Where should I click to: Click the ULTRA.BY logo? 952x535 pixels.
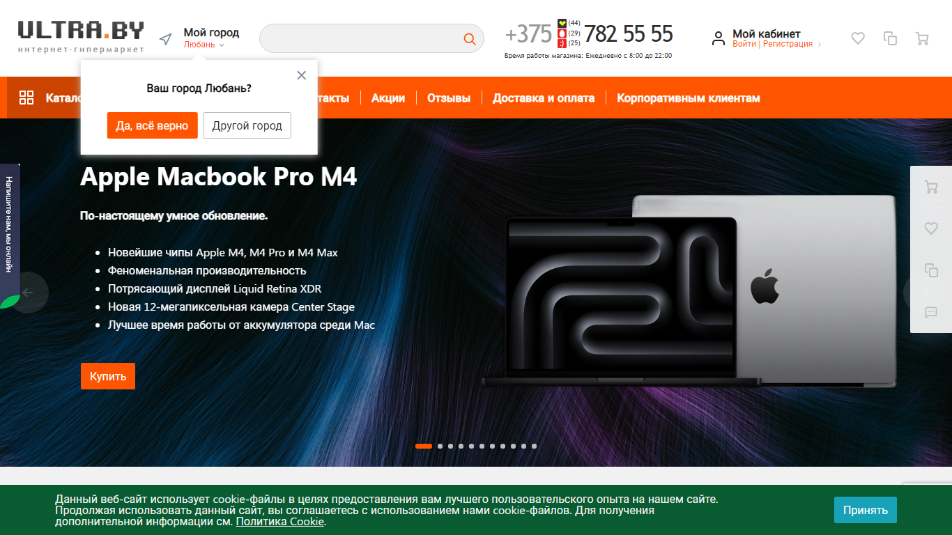81,37
